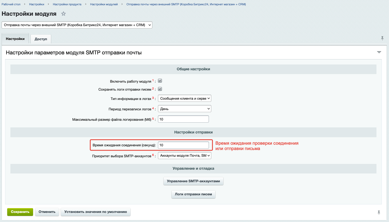
Task: Click the 'Управление и отладка' section header
Action: coord(193,168)
